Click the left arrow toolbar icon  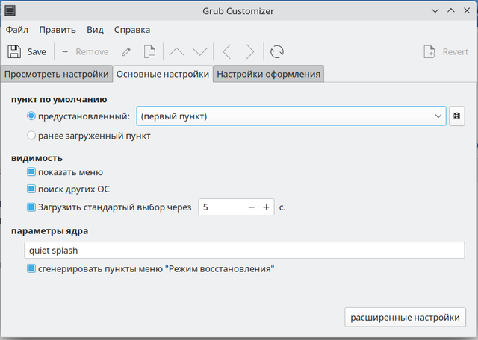[227, 51]
